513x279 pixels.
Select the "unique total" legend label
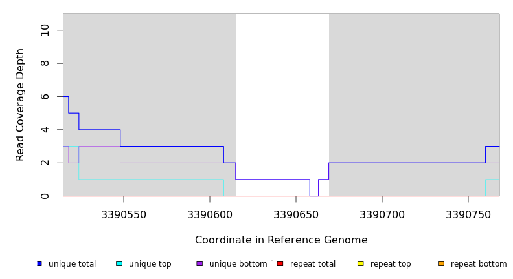click(x=72, y=264)
